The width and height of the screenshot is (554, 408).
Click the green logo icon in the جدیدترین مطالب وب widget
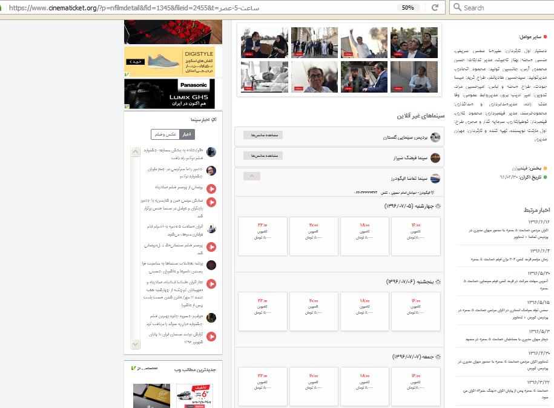[x=133, y=368]
